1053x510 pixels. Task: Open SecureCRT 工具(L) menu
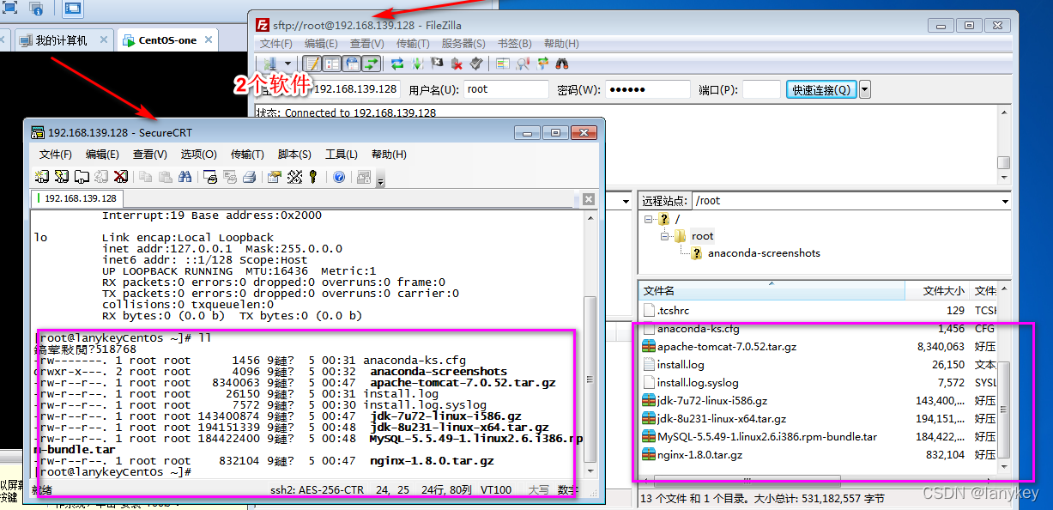341,155
